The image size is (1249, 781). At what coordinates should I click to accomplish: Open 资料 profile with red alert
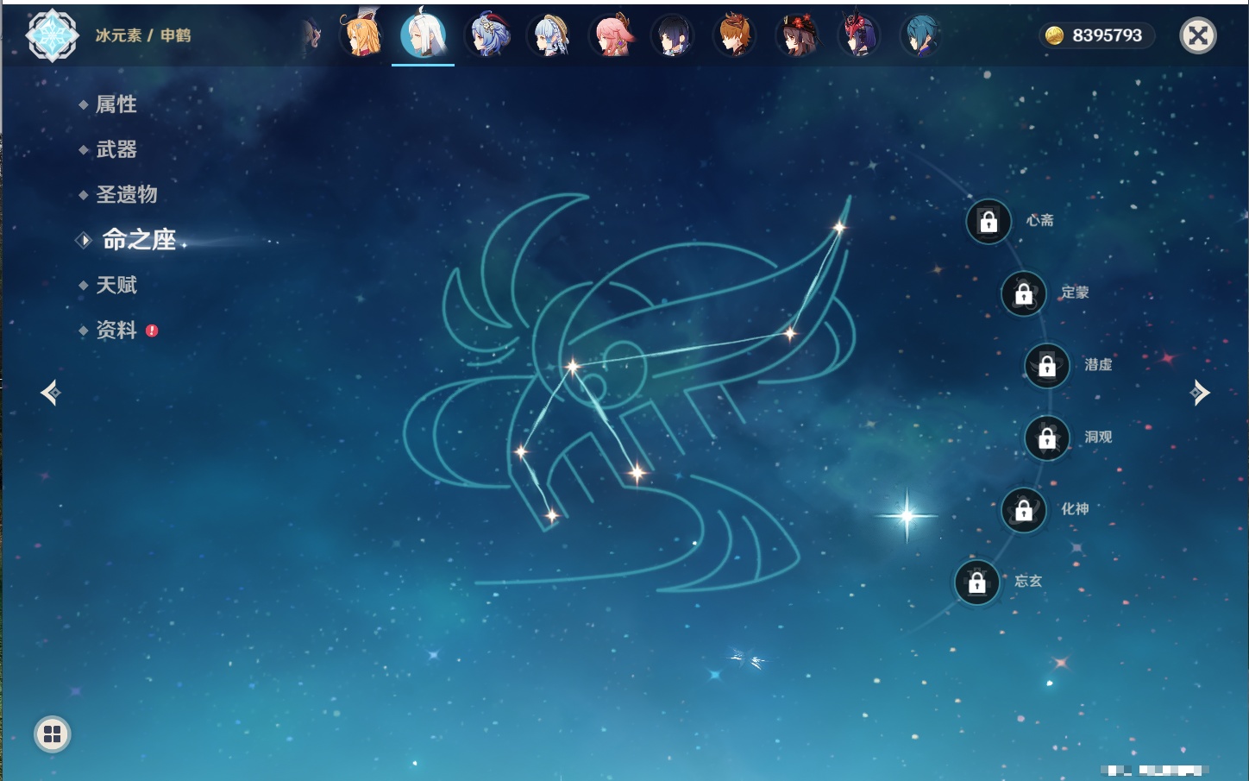[116, 331]
